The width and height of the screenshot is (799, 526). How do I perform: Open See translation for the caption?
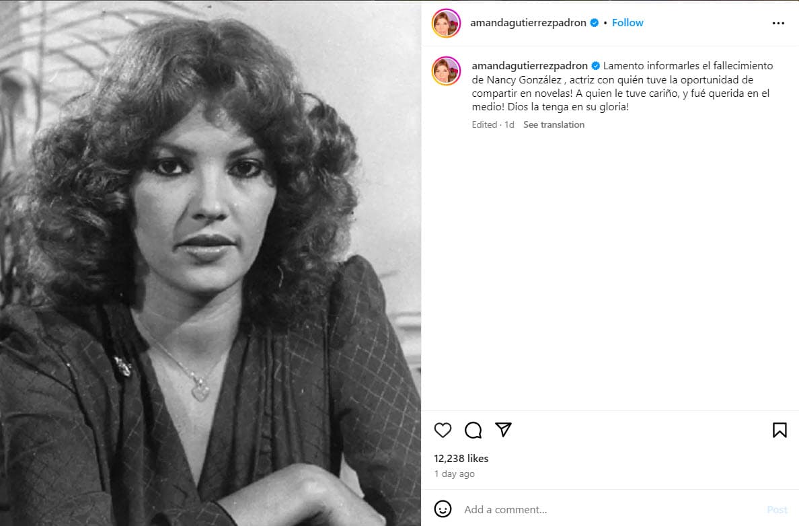tap(554, 124)
